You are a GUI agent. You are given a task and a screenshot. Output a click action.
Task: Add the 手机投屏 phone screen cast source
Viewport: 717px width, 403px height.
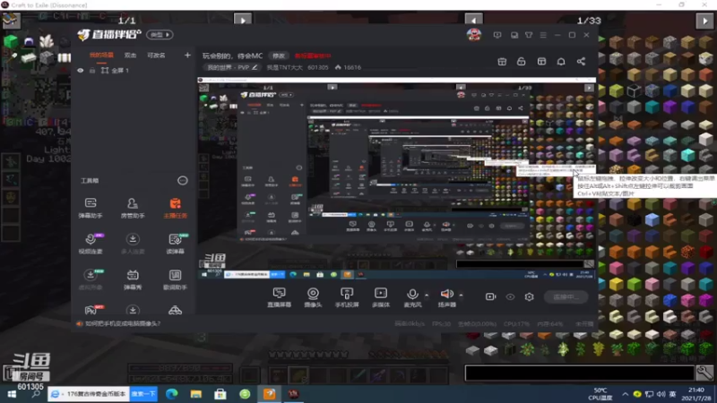coord(347,297)
